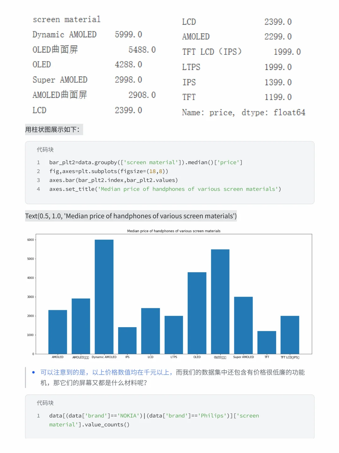Click the Super AMOLED bar in chart
Screen dimensions: 339x453
pyautogui.click(x=243, y=325)
